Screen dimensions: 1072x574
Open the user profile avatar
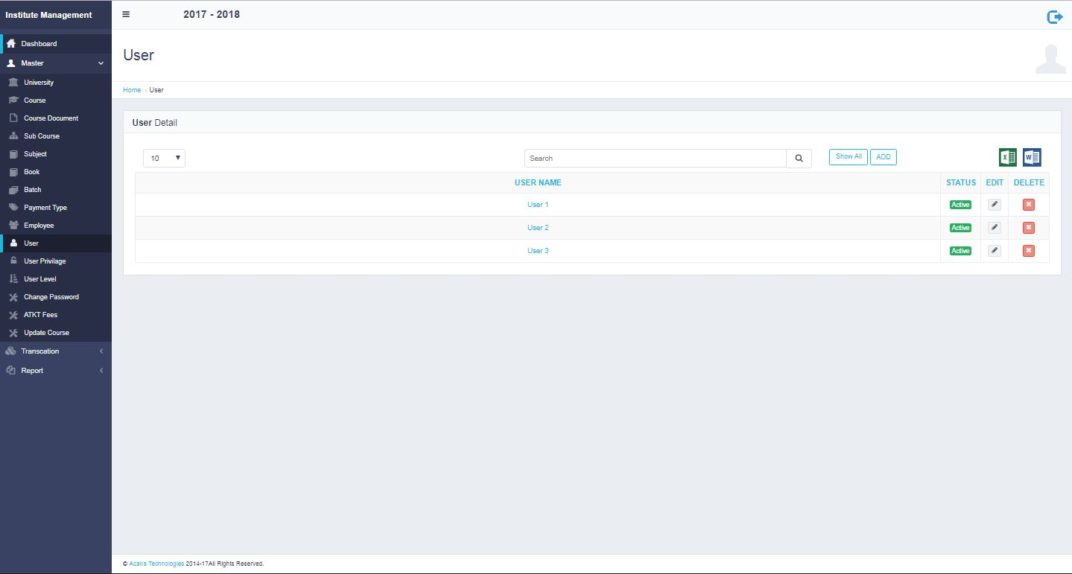tap(1050, 59)
